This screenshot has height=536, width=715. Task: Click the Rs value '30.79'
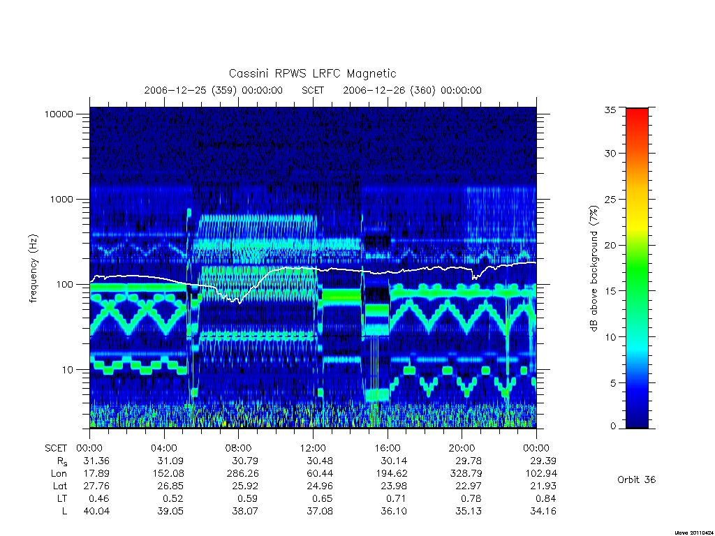[245, 461]
